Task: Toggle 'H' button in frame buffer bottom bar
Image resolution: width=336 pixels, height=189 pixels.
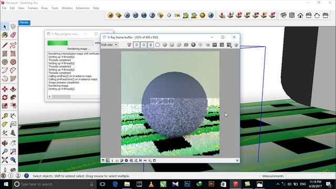Action: pos(140,160)
